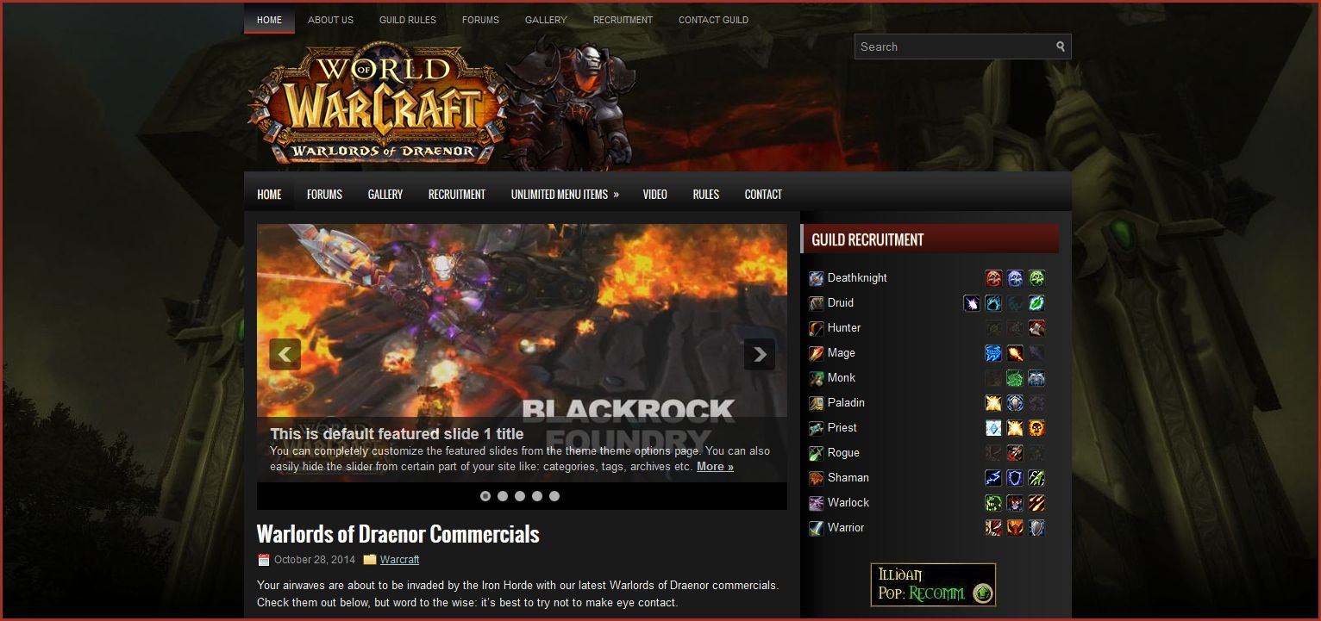This screenshot has height=621, width=1321.
Task: Show previous featured slide
Action: pos(285,354)
